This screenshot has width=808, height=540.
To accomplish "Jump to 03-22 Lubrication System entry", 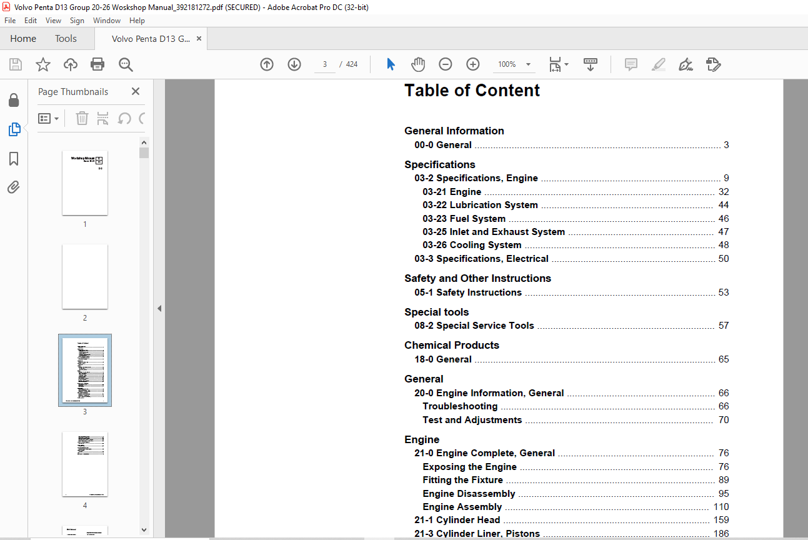I will [576, 205].
